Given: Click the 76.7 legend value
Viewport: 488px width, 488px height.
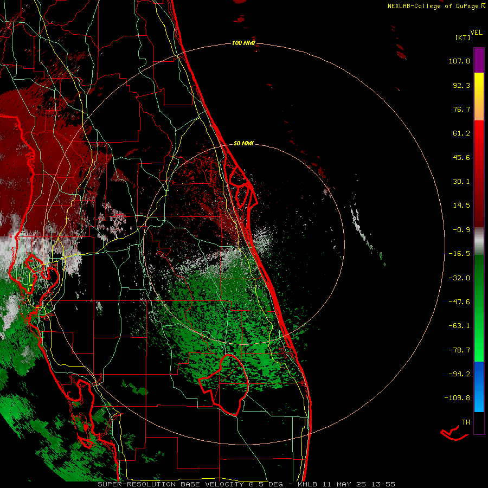Looking at the screenshot, I should click(461, 109).
